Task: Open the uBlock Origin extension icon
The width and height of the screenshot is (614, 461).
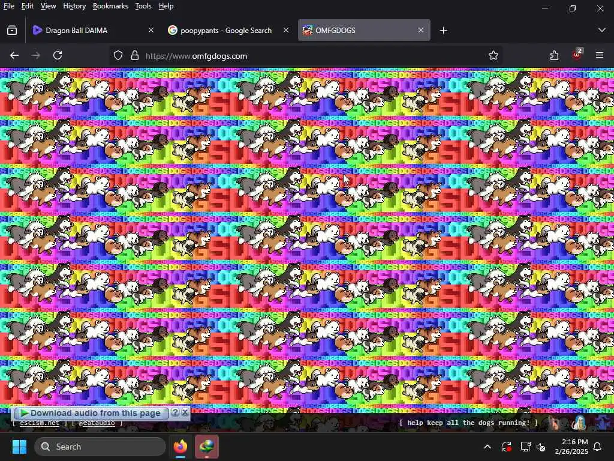Action: [x=577, y=55]
